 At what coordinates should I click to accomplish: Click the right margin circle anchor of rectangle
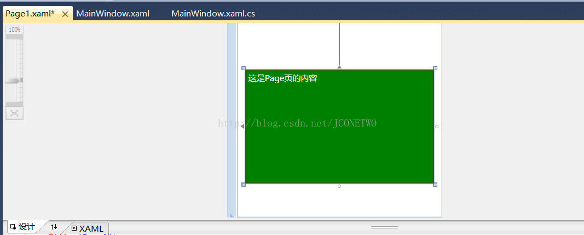tap(437, 127)
